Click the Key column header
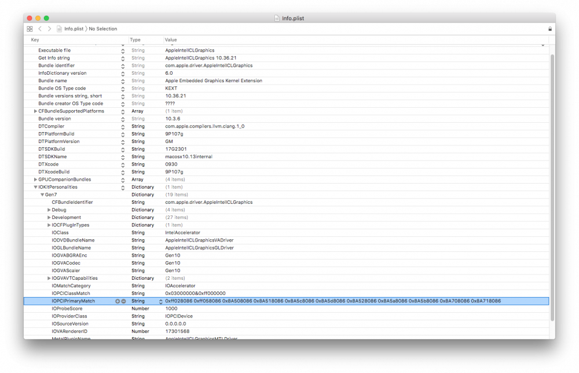 (x=35, y=39)
